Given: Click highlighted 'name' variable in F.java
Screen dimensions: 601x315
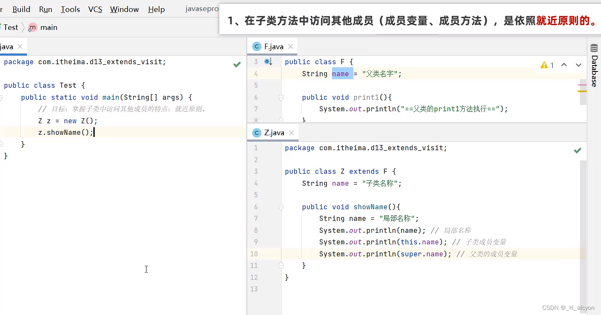Looking at the screenshot, I should tap(341, 74).
